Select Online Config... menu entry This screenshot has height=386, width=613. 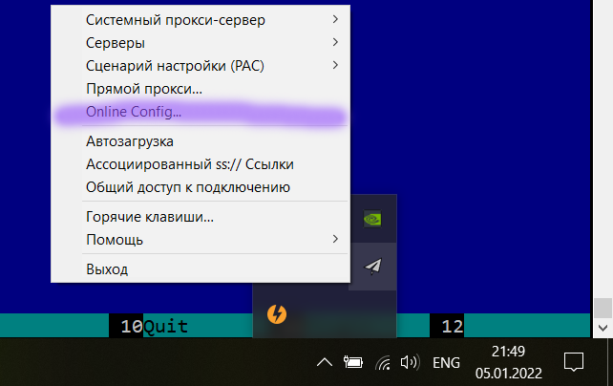coord(201,112)
